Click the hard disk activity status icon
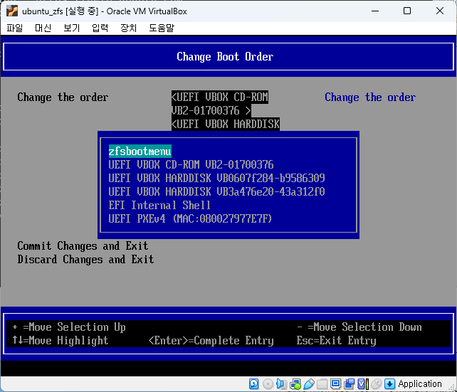This screenshot has width=457, height=392. [254, 384]
